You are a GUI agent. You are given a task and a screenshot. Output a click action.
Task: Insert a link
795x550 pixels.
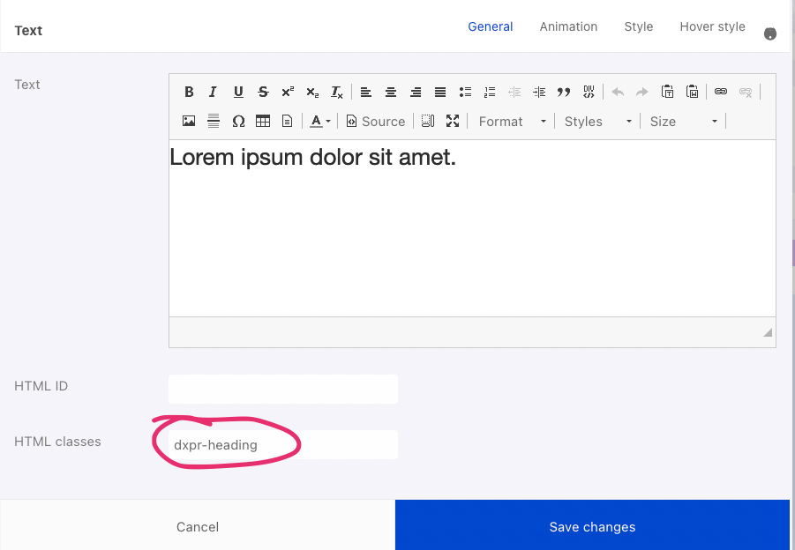point(721,92)
